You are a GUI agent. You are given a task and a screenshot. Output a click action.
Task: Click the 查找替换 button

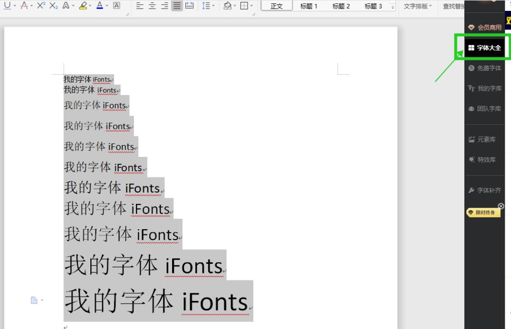tap(454, 6)
